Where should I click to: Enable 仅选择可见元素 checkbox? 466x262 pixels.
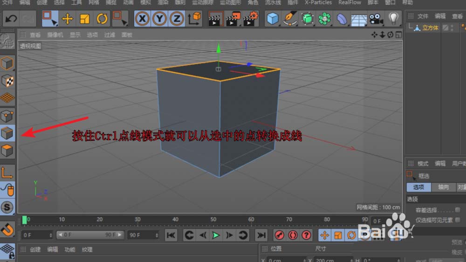click(458, 220)
